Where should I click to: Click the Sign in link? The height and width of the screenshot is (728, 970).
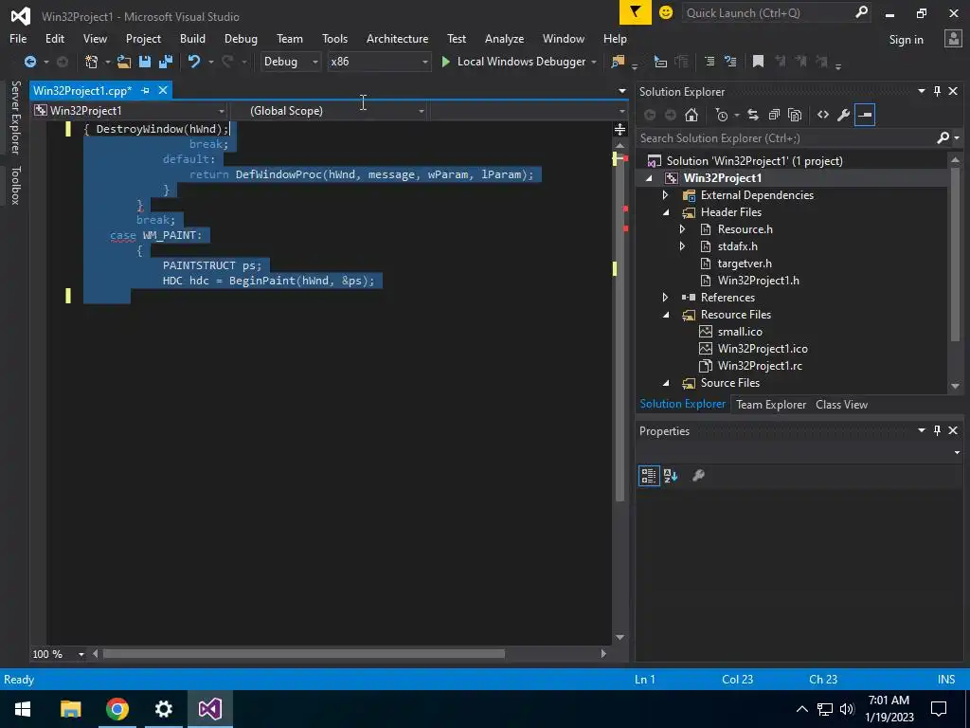[906, 40]
